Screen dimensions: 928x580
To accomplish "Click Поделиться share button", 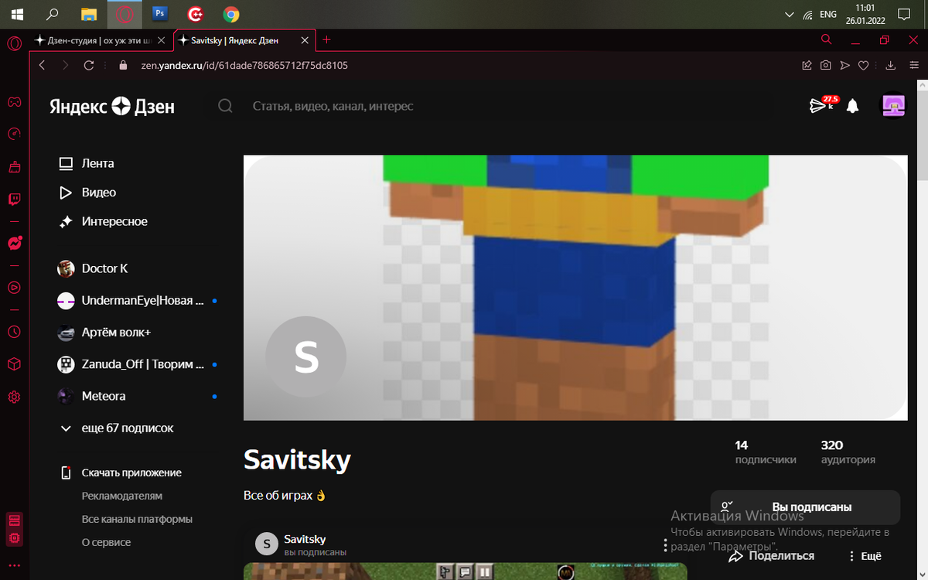I will (x=771, y=556).
